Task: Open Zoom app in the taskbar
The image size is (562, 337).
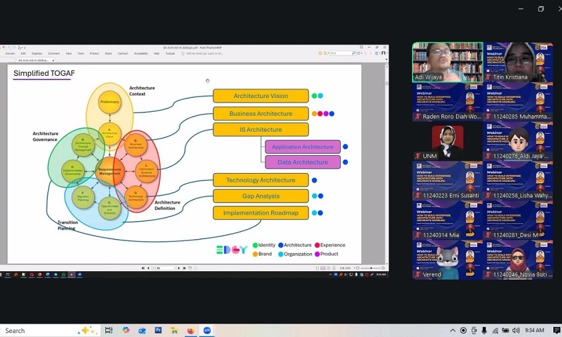Action: [x=207, y=330]
